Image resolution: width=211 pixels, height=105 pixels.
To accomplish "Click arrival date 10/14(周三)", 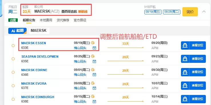I will pyautogui.click(x=160, y=96).
